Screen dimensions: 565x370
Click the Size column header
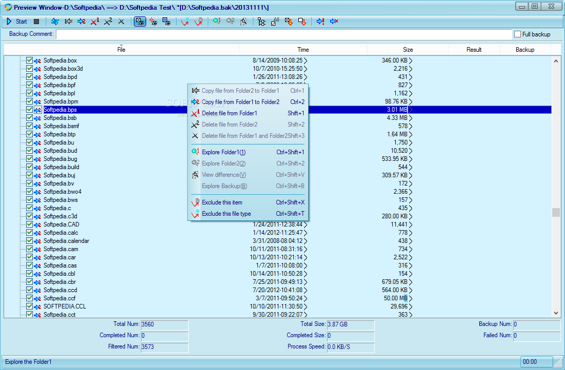point(408,50)
